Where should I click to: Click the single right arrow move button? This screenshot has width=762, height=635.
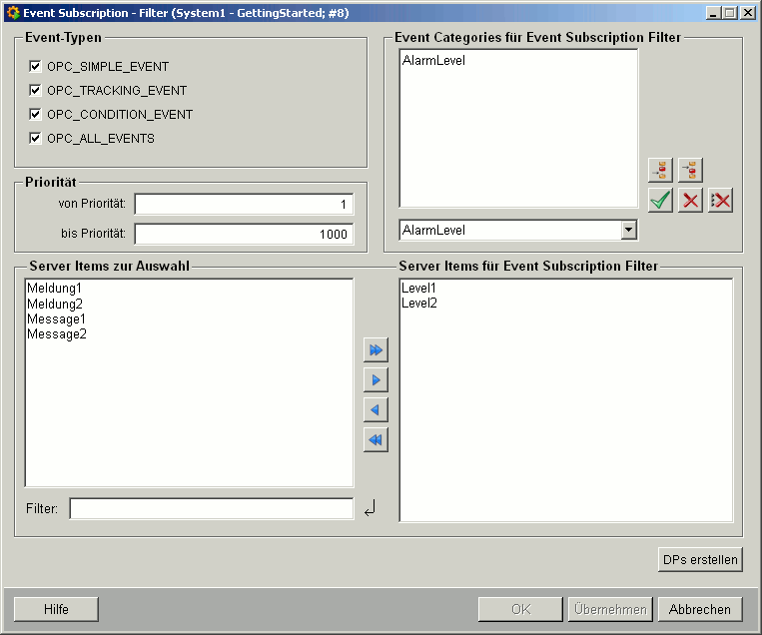point(376,380)
